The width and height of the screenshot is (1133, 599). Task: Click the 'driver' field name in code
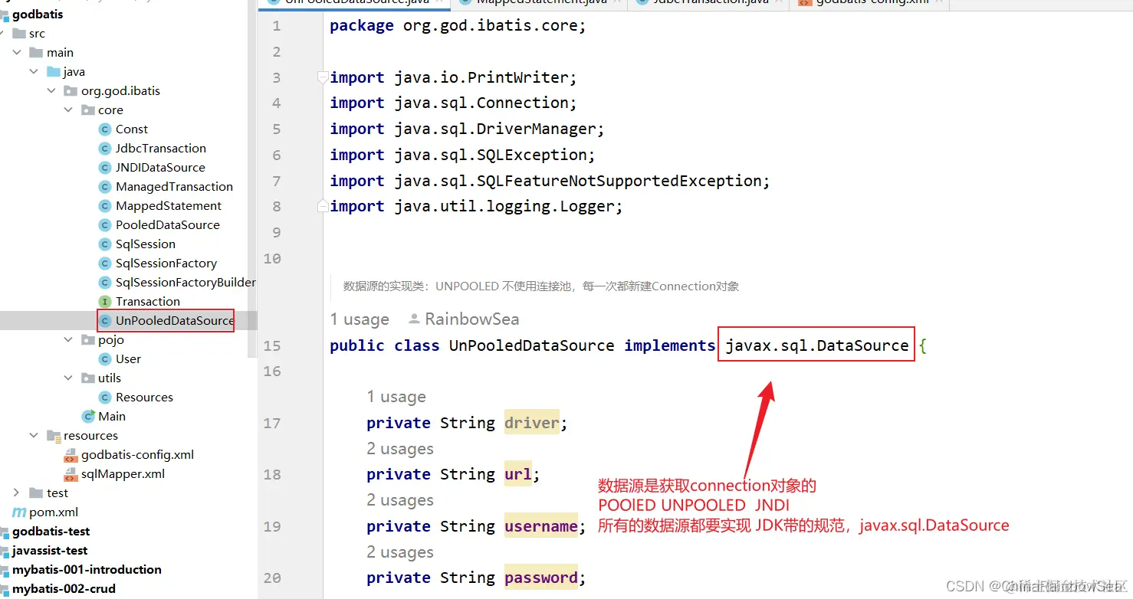(532, 423)
